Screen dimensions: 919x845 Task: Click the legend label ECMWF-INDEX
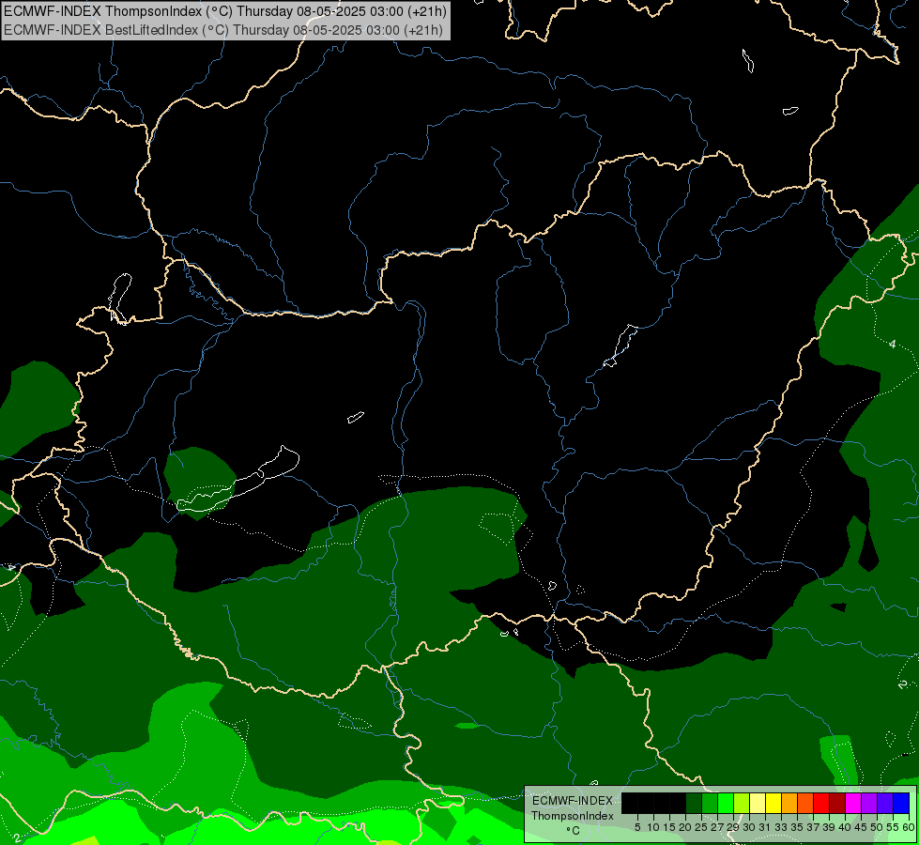tap(573, 801)
